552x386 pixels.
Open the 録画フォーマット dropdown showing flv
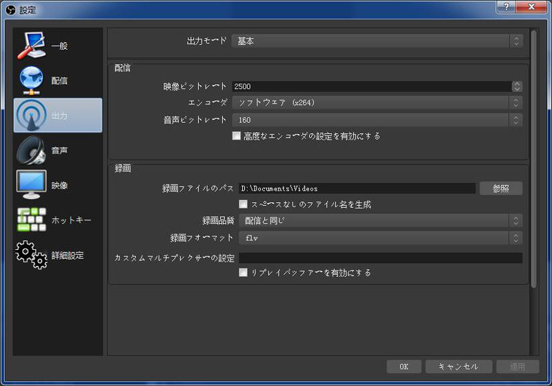381,238
